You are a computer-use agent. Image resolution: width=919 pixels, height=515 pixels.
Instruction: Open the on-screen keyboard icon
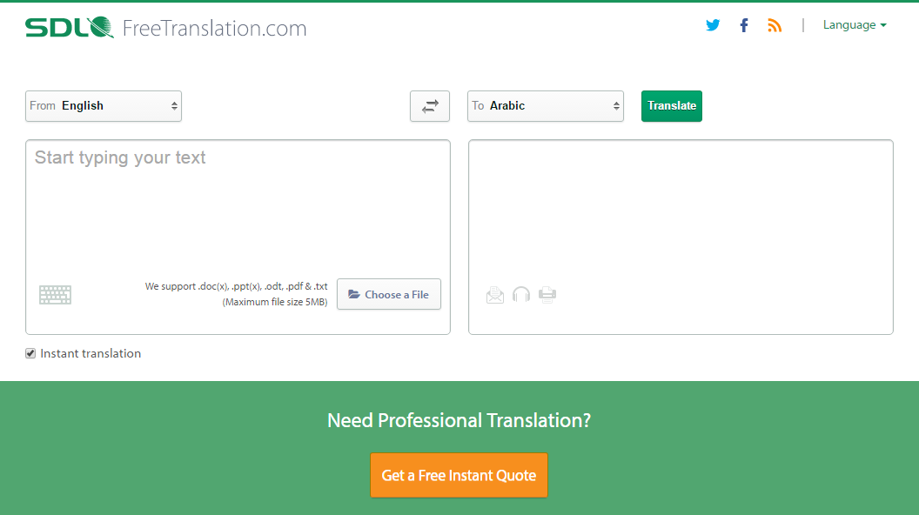[x=55, y=295]
